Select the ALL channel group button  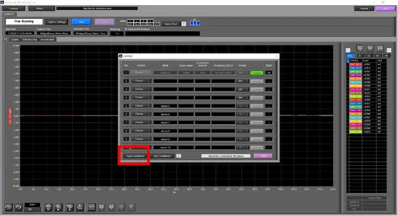pyautogui.click(x=350, y=55)
